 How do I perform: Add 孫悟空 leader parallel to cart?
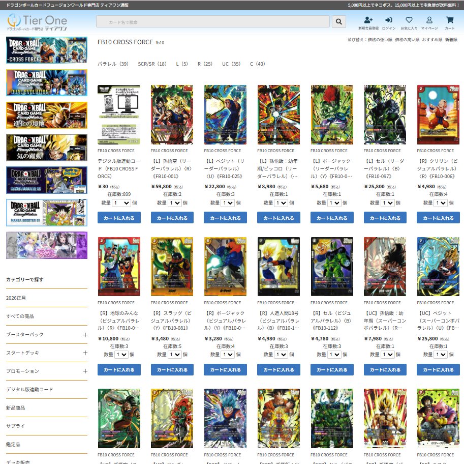[x=172, y=218]
